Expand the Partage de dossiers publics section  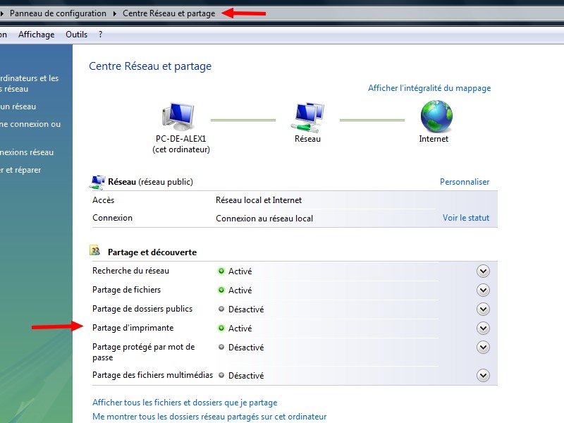point(483,309)
